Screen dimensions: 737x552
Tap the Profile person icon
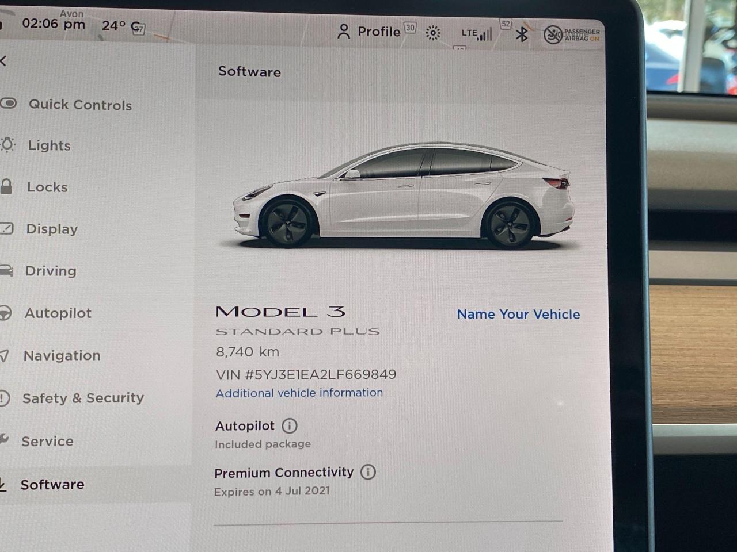click(344, 32)
